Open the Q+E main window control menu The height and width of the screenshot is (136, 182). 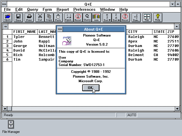click(x=4, y=4)
